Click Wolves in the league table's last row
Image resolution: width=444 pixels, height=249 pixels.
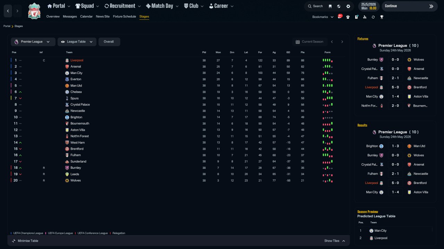click(x=76, y=181)
